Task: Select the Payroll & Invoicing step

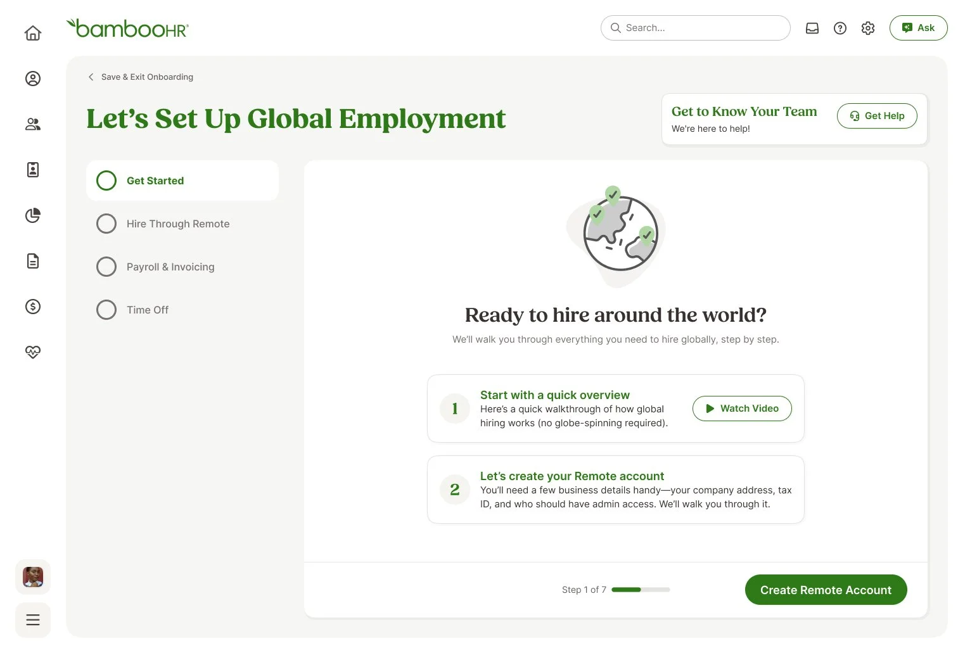Action: click(182, 267)
